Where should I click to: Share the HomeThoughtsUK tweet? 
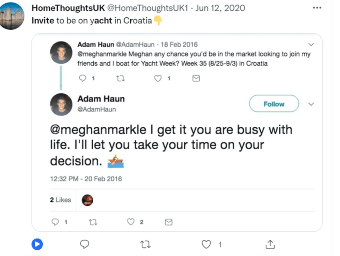click(270, 245)
